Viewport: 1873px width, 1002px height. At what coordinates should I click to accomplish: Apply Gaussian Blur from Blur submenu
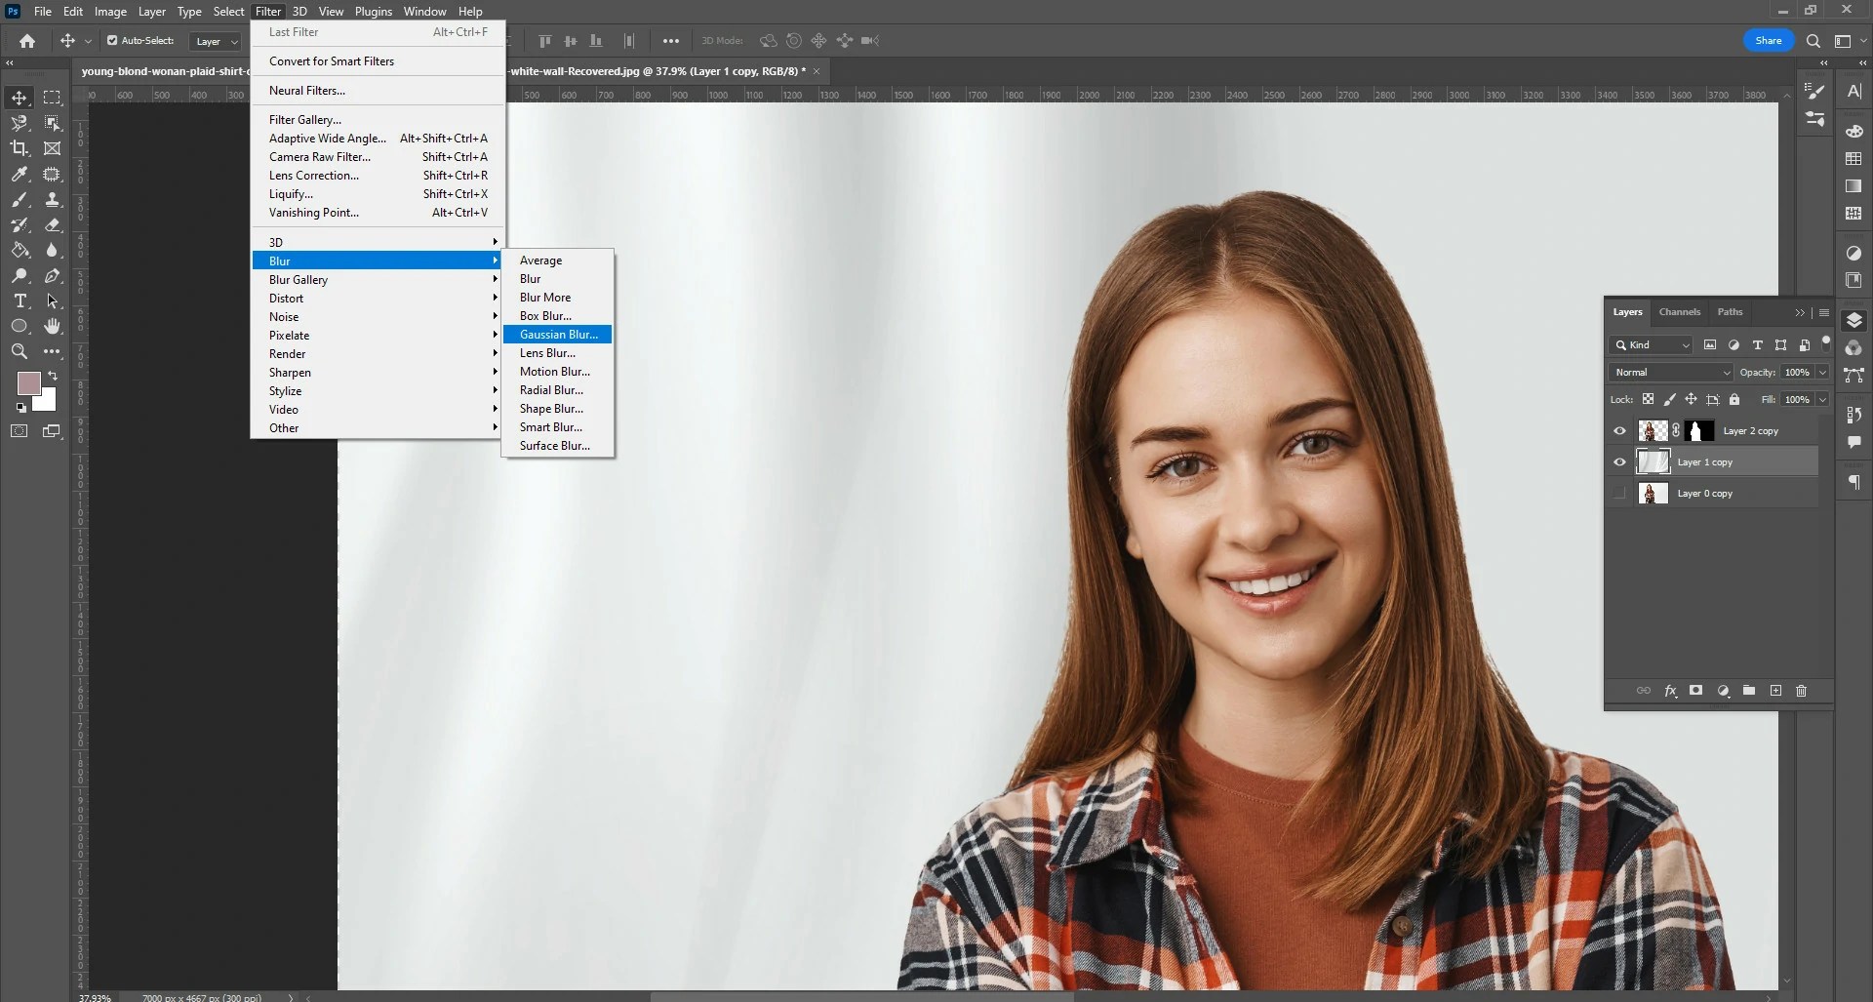pos(558,334)
